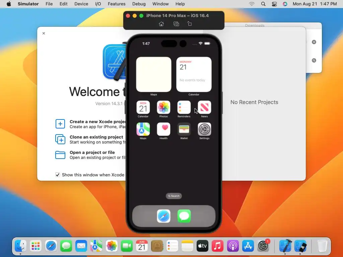Viewport: 343px width, 257px height.
Task: Open Maps from the macOS Dock
Action: coord(96,246)
